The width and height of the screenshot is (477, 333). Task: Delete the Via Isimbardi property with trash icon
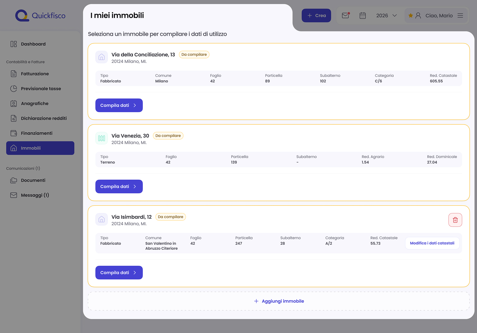pyautogui.click(x=455, y=220)
